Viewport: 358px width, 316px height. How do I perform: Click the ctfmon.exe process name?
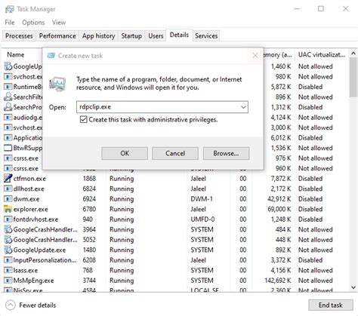coord(29,179)
